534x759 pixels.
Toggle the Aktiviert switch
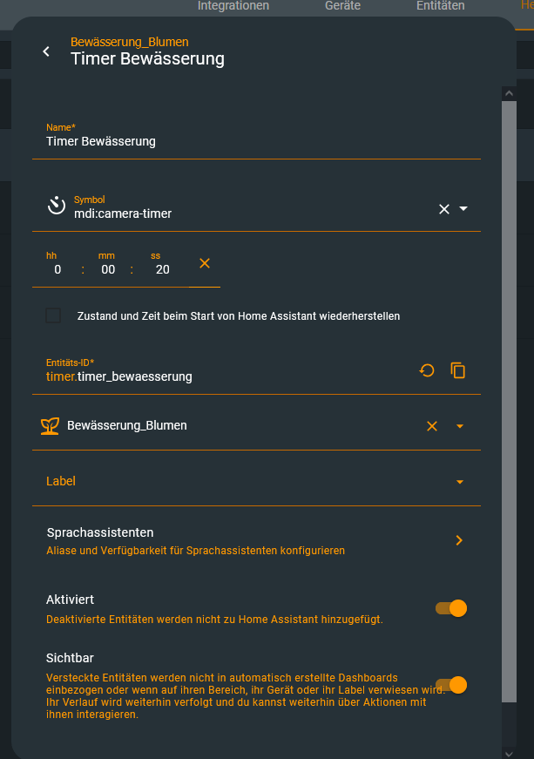coord(451,608)
